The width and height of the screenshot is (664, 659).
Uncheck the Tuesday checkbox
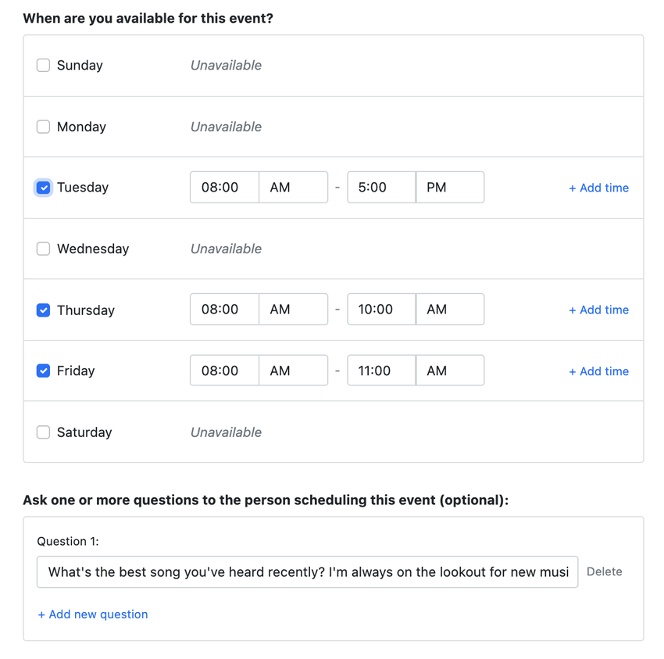[43, 188]
